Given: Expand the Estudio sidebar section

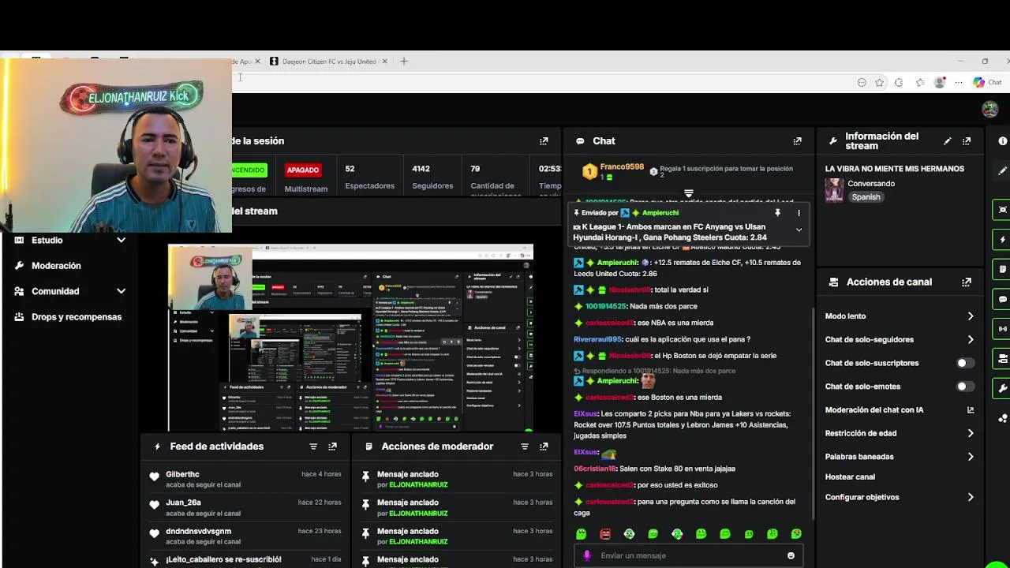Looking at the screenshot, I should point(121,241).
